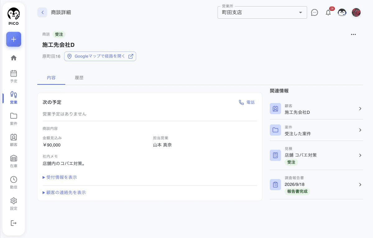Open 店舗 コバエ対策 estimate chevron arrow

click(x=360, y=155)
